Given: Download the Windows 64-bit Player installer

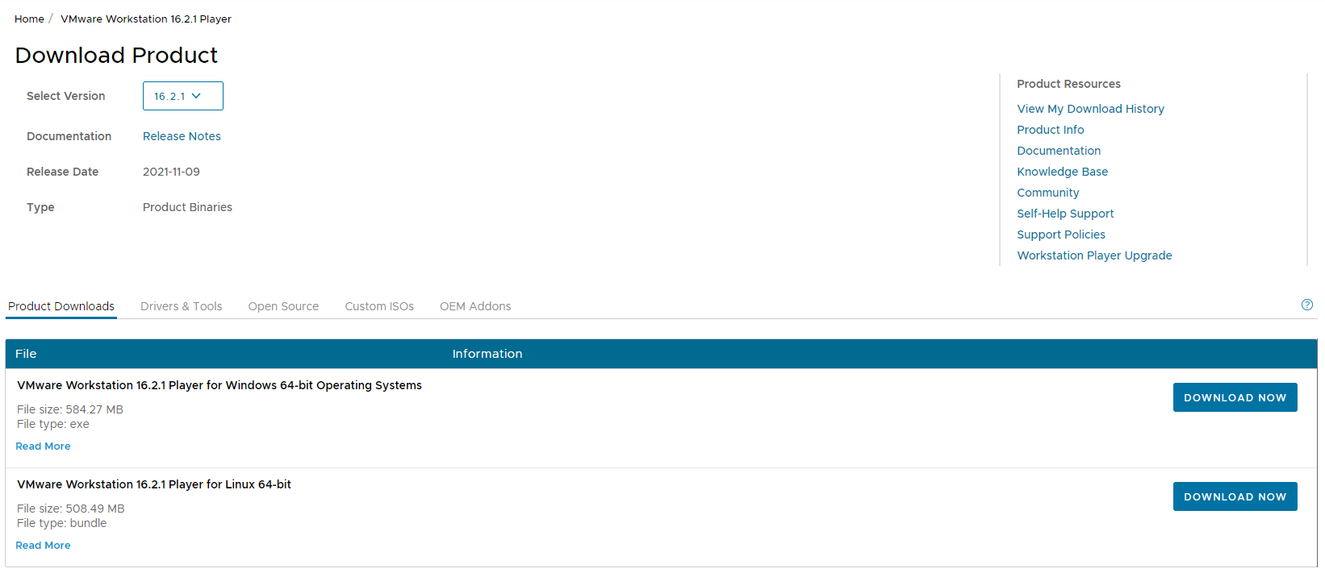Looking at the screenshot, I should coord(1235,397).
